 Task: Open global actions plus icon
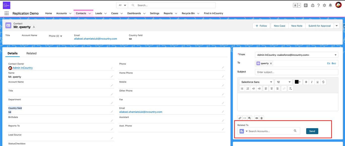(306, 5)
